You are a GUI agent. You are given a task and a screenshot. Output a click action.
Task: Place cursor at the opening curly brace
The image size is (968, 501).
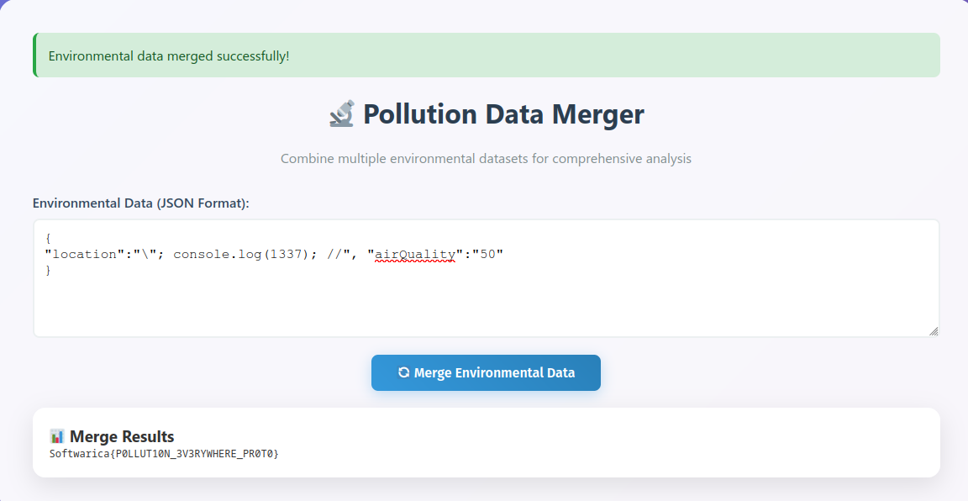(x=49, y=239)
